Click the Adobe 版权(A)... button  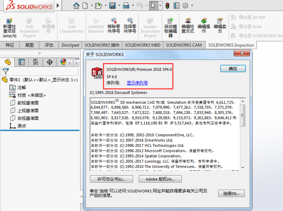tap(160, 179)
